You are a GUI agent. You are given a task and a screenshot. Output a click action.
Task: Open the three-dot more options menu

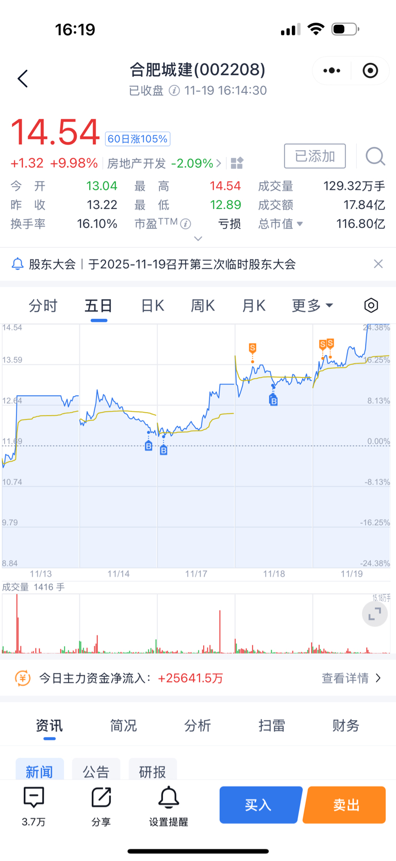332,71
